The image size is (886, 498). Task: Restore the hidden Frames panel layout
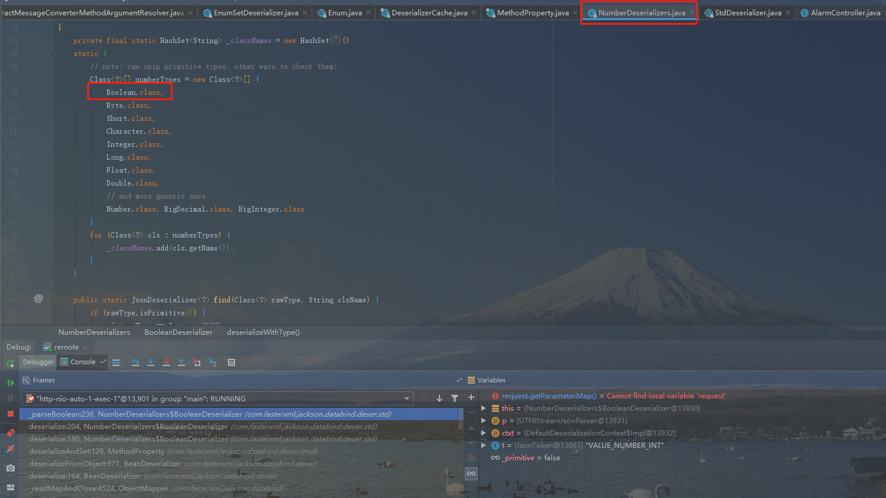458,380
